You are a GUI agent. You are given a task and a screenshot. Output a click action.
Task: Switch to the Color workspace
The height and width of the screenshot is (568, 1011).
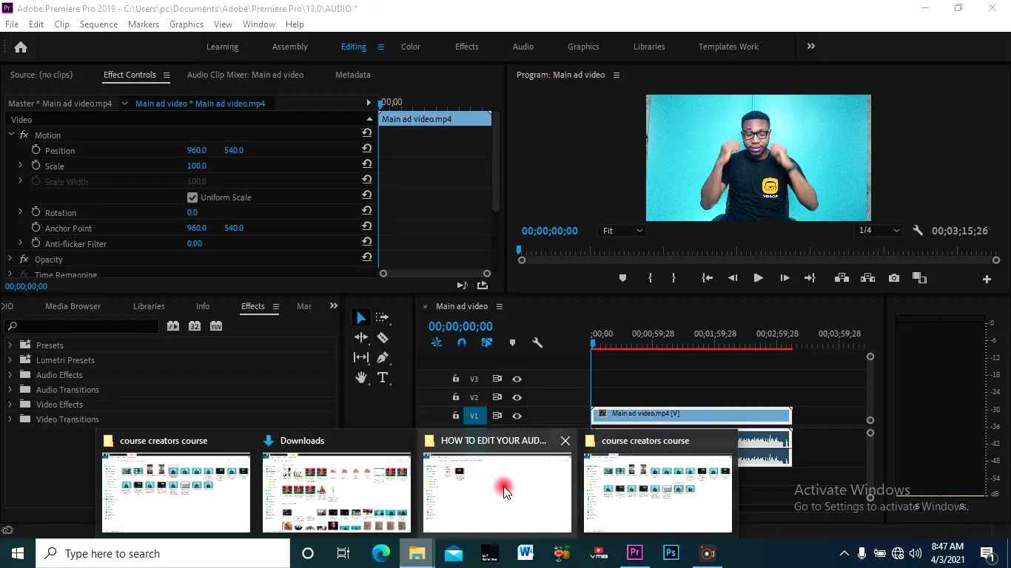[x=411, y=47]
